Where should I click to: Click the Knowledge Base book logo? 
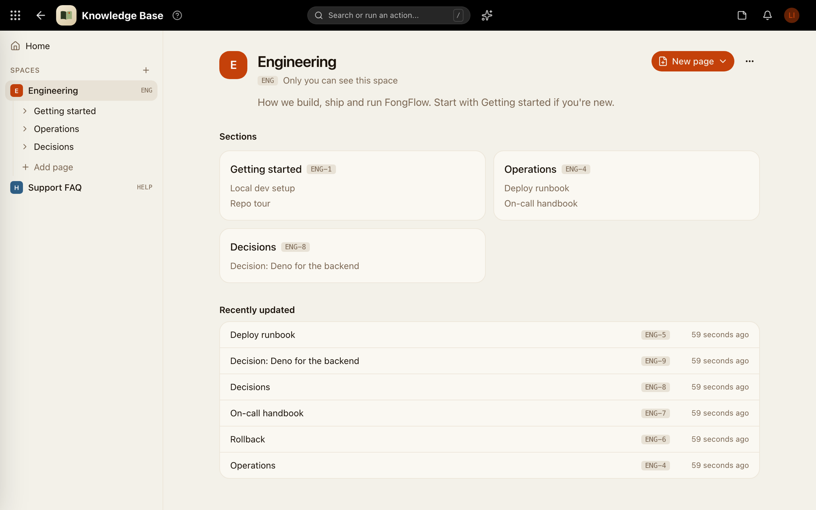pyautogui.click(x=66, y=15)
